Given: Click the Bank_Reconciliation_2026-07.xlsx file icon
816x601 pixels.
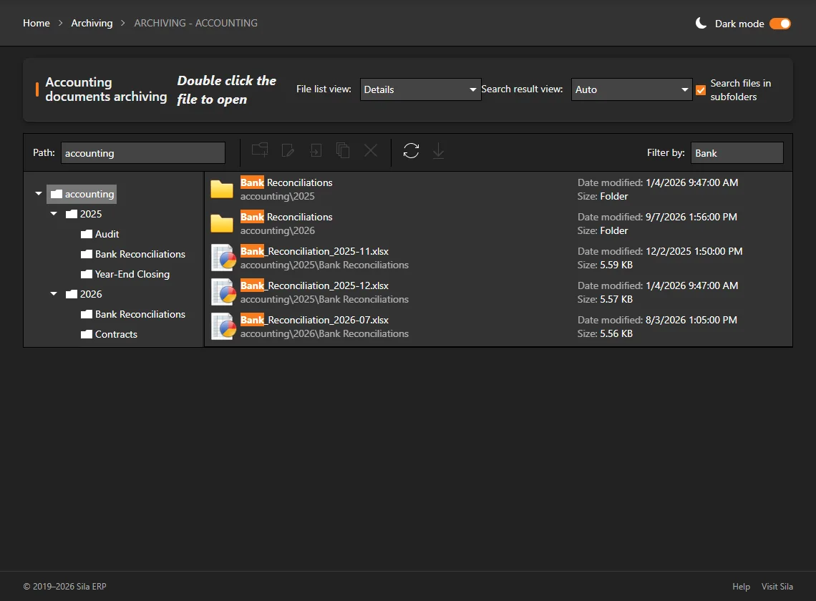Looking at the screenshot, I should pyautogui.click(x=223, y=326).
